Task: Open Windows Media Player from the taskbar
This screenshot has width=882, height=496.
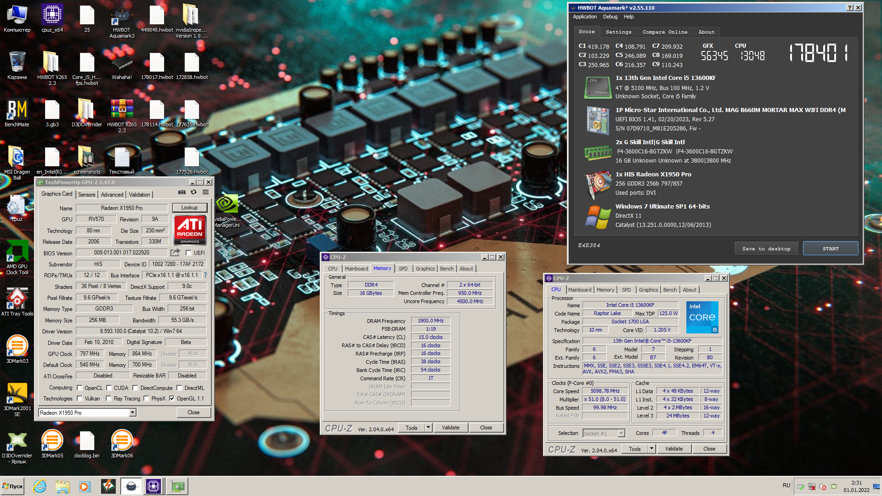Action: 85,486
